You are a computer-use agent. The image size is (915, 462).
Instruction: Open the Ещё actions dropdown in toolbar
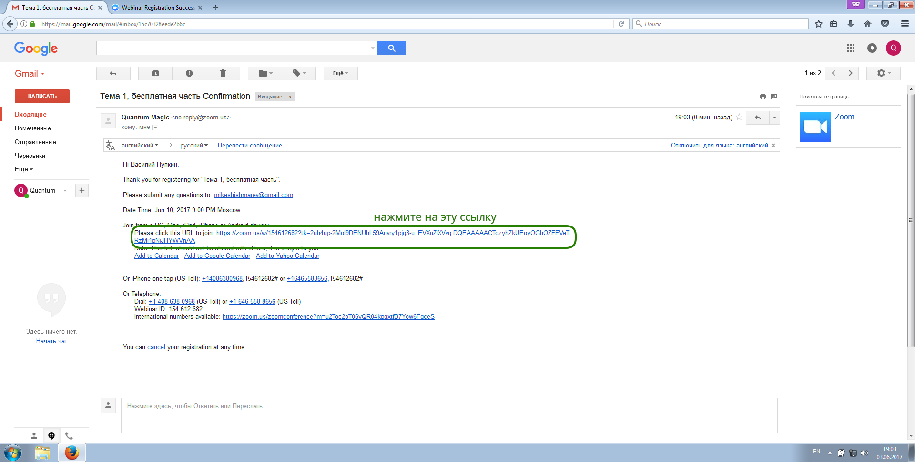[x=341, y=73]
